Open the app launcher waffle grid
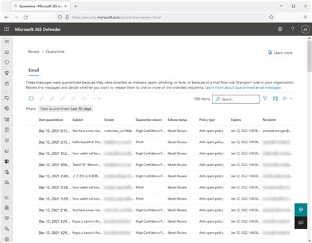The width and height of the screenshot is (312, 243). tap(7, 29)
